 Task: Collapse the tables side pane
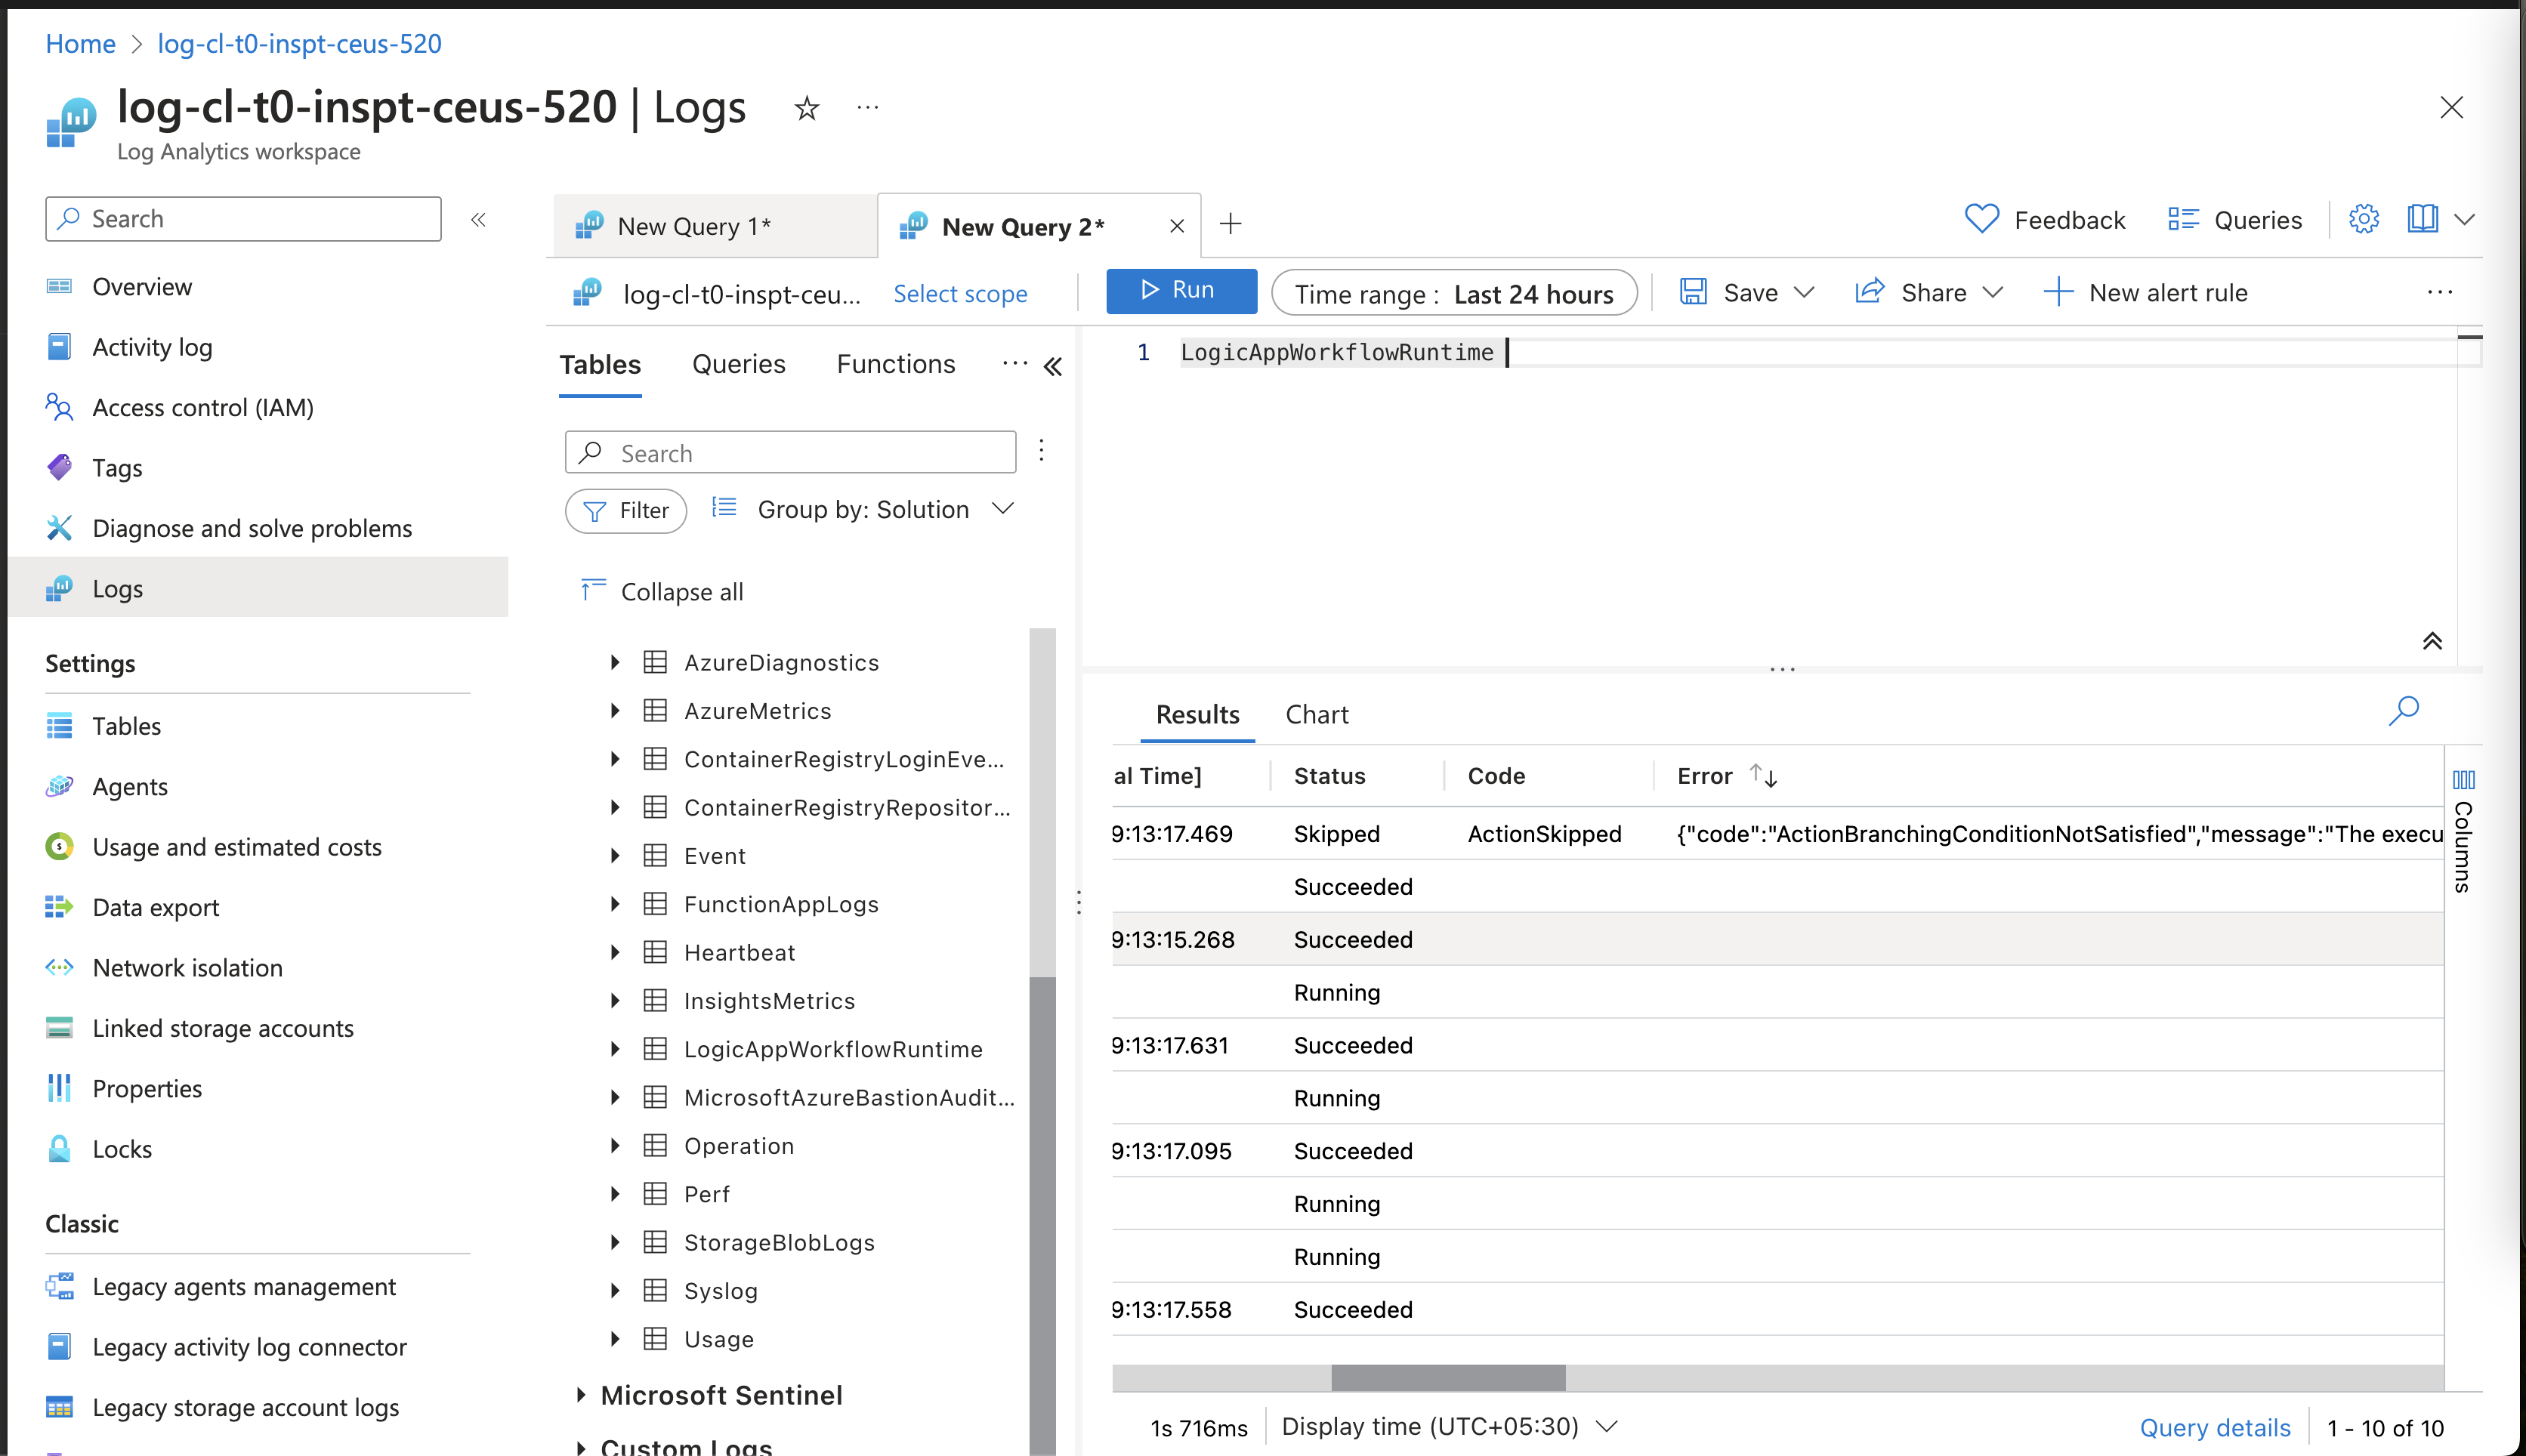(x=1053, y=367)
